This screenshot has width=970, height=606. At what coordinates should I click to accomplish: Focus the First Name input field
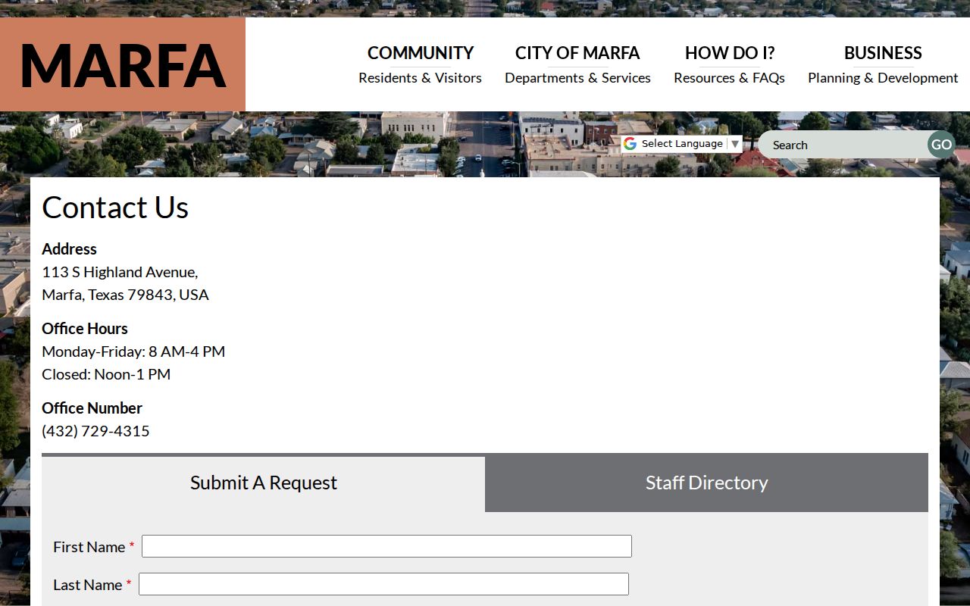(386, 546)
